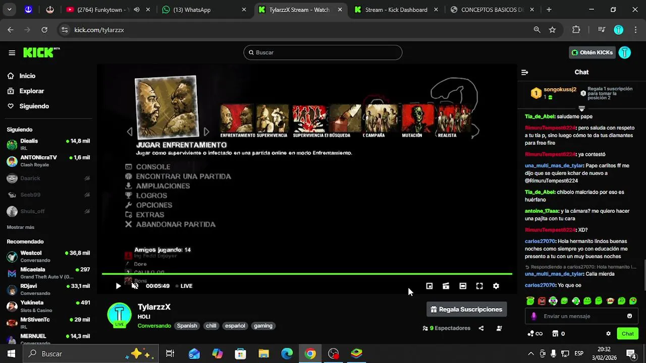Play the stream video
This screenshot has height=363, width=646.
click(x=118, y=286)
